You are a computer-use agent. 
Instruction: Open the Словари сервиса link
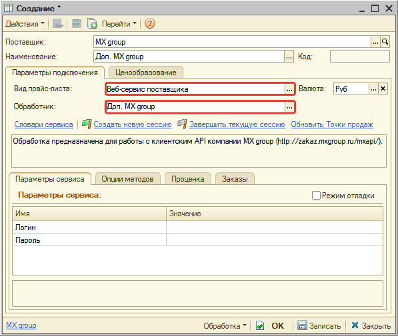tap(43, 124)
